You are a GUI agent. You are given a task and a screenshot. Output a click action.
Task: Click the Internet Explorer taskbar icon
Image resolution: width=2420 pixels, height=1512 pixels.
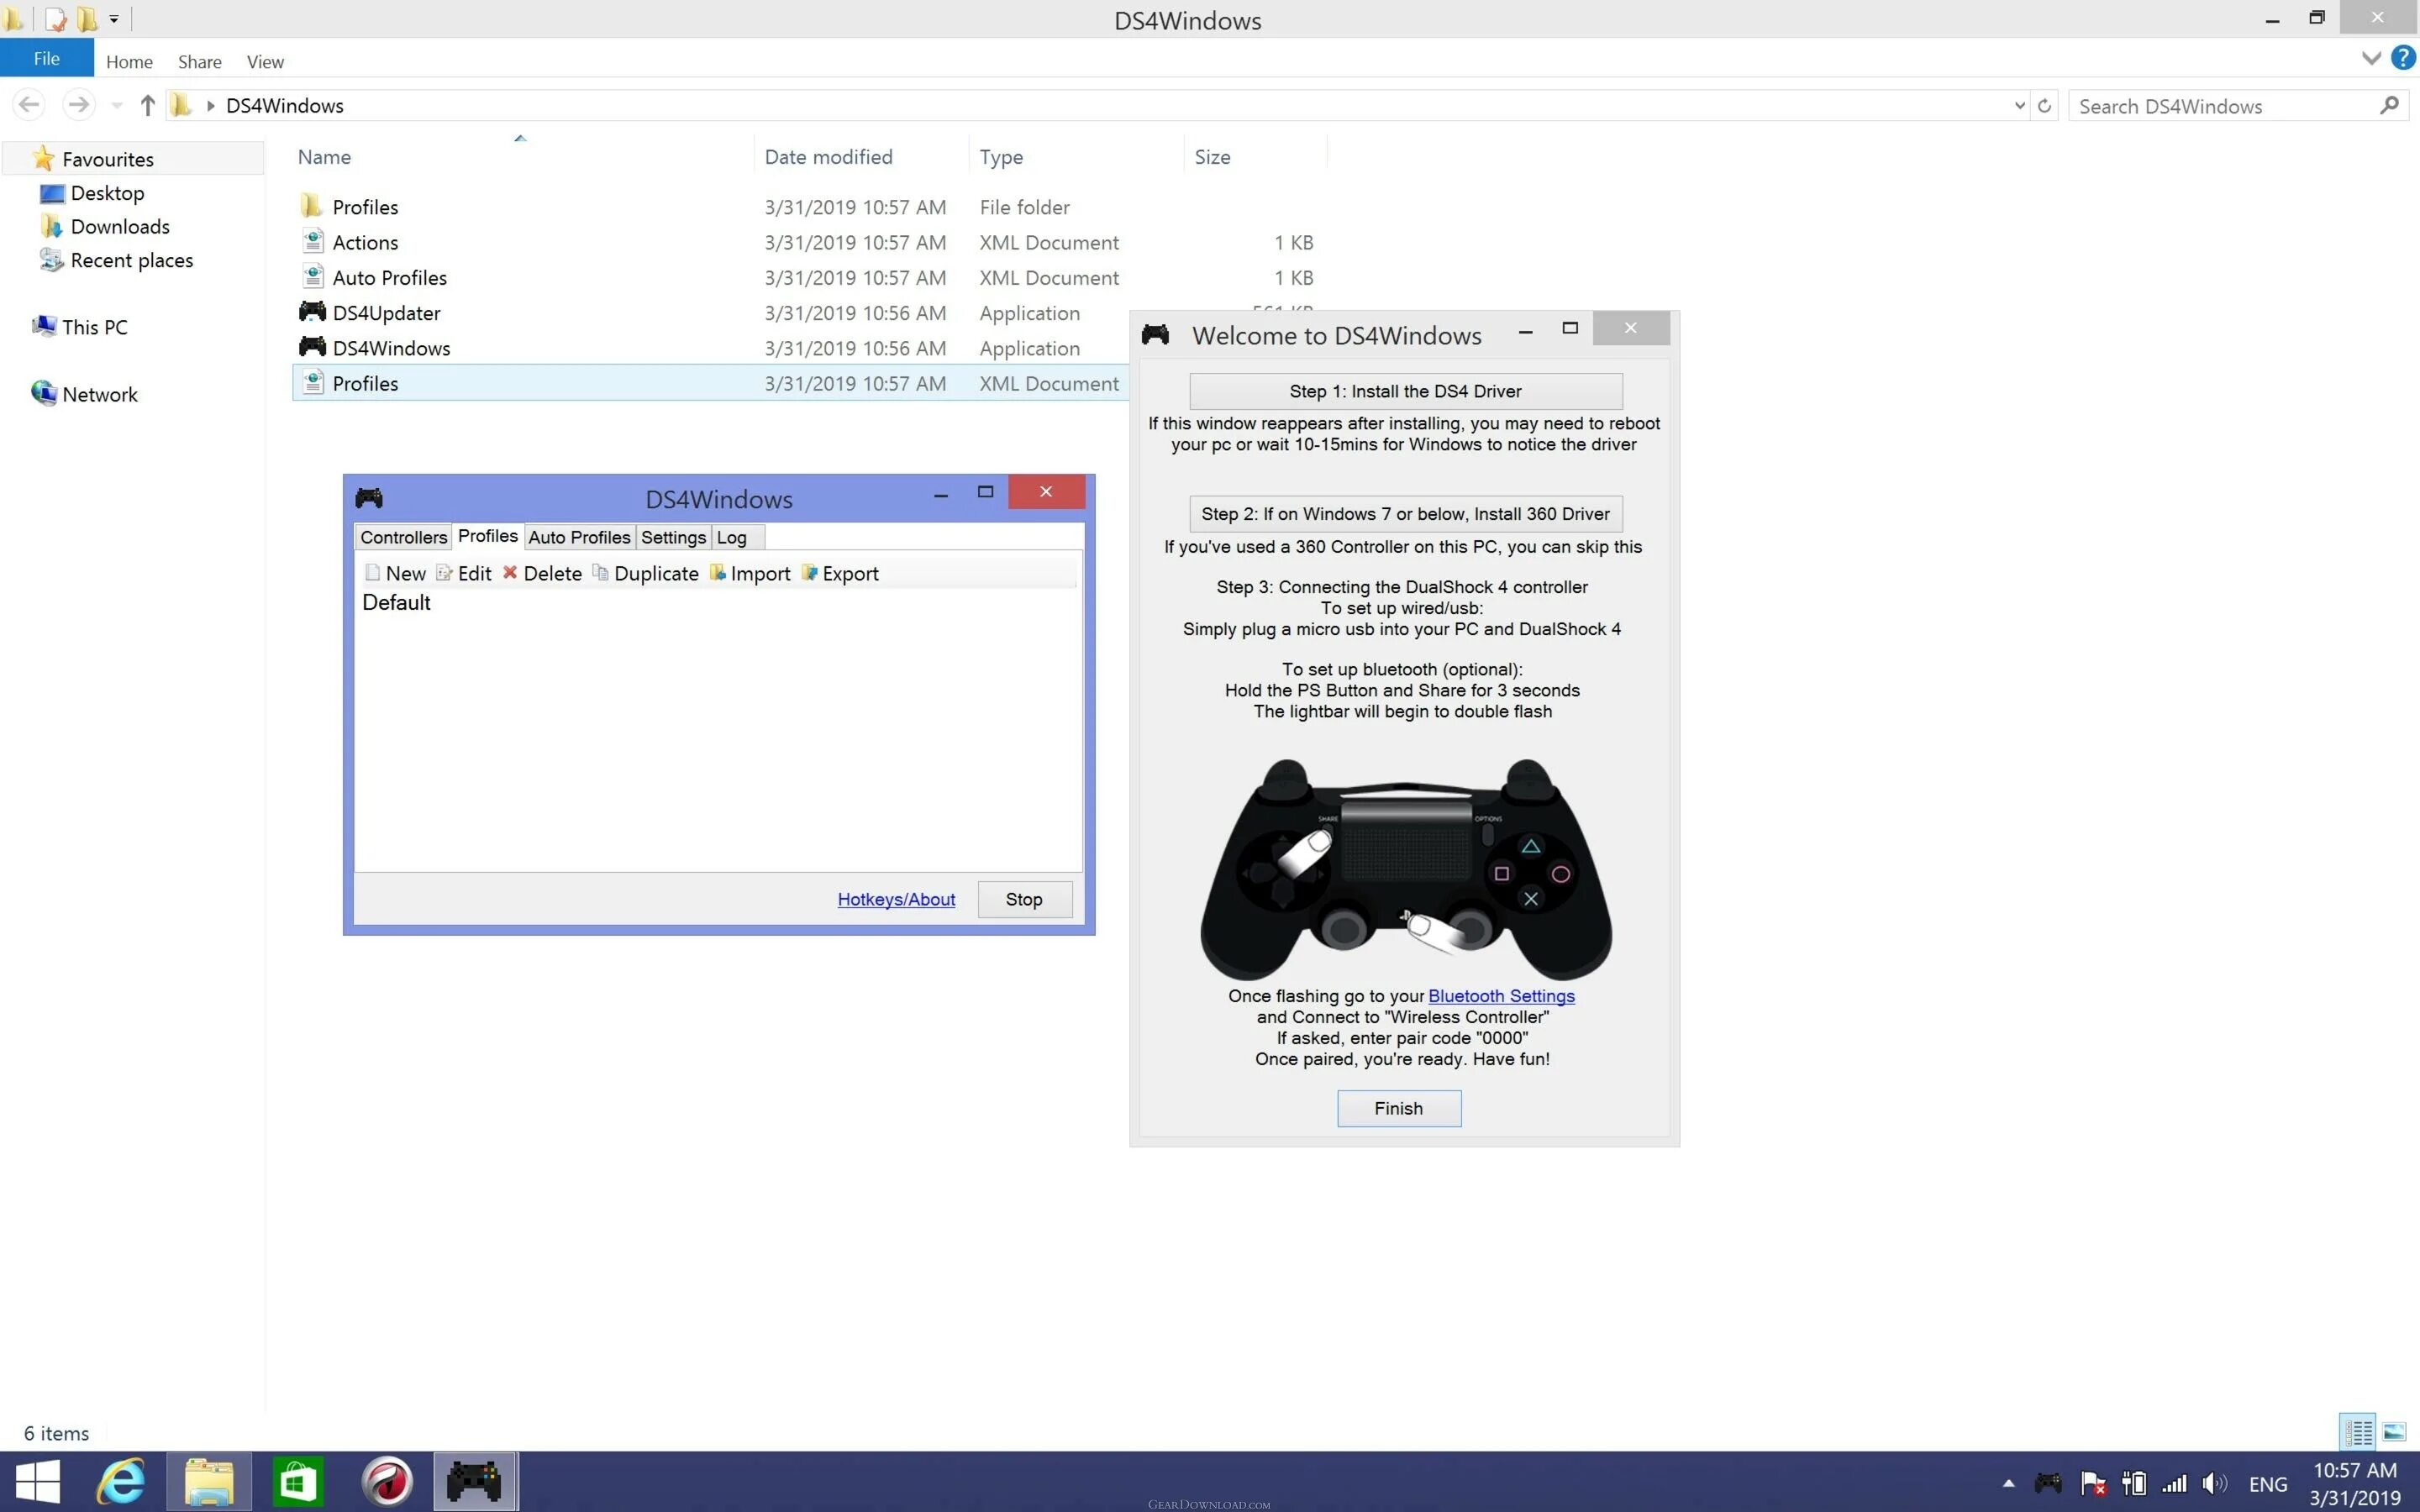tap(121, 1481)
